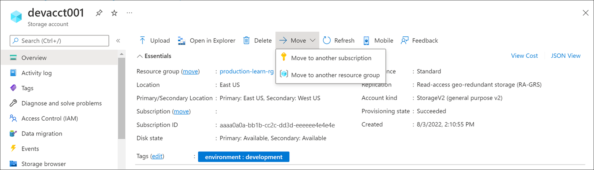Click the Delete trash can icon
This screenshot has height=170, width=594.
tap(246, 40)
